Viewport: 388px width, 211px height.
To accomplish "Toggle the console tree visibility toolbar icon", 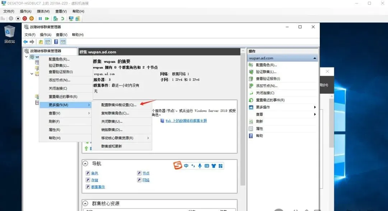I will [x=47, y=42].
